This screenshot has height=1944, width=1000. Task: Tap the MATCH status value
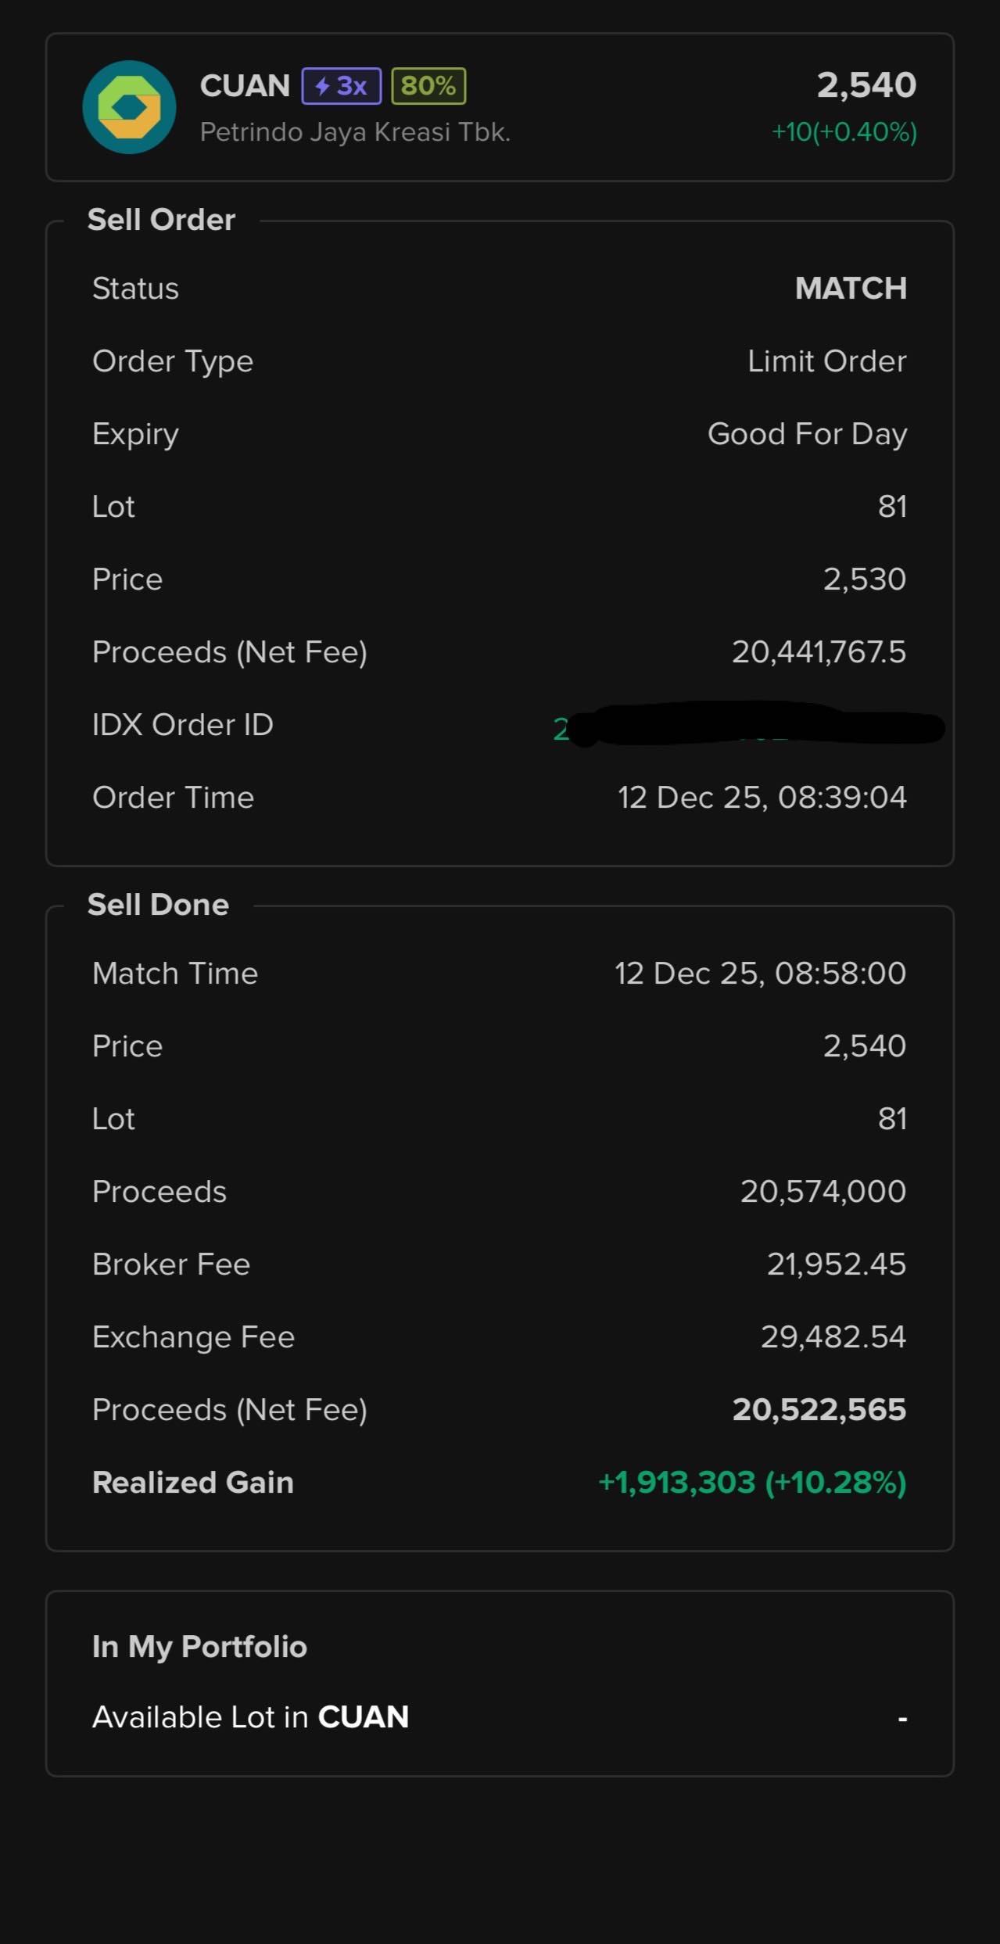(851, 289)
